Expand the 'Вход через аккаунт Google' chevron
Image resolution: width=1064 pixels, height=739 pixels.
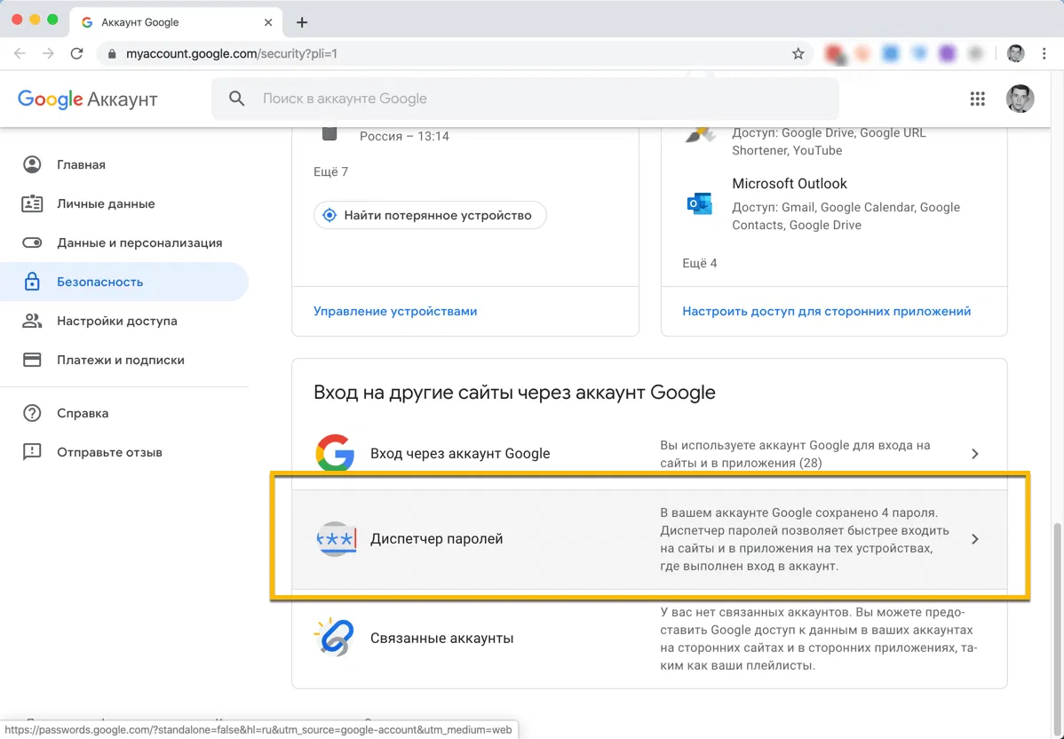tap(974, 454)
